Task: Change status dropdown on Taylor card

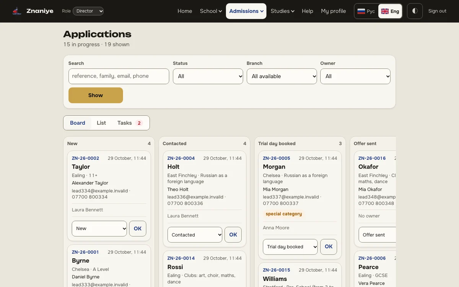Action: (x=99, y=229)
